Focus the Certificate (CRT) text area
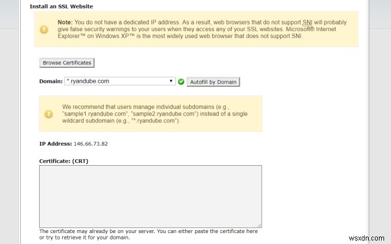391x244 pixels. tap(150, 196)
